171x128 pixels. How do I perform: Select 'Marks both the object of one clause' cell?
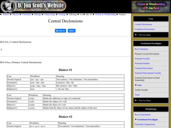pos(83,108)
